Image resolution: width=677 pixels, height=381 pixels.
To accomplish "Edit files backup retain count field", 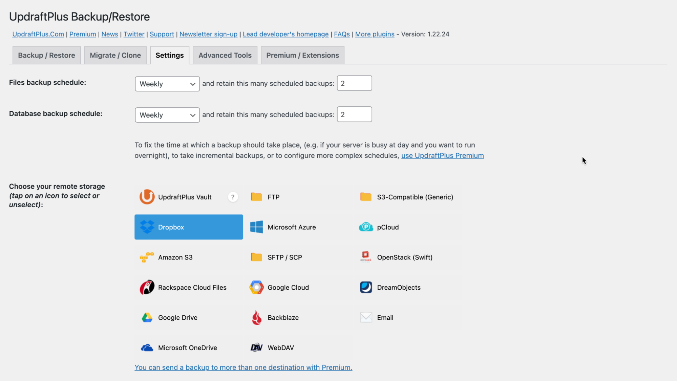I will click(354, 83).
